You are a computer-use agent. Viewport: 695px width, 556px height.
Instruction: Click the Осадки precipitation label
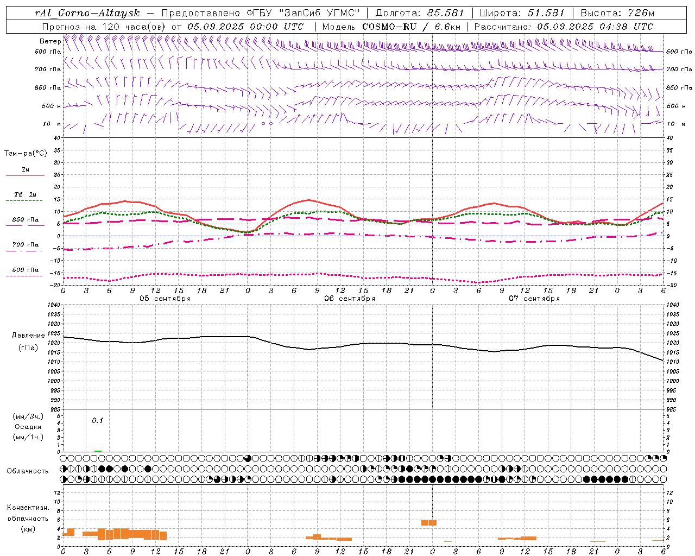tap(28, 427)
